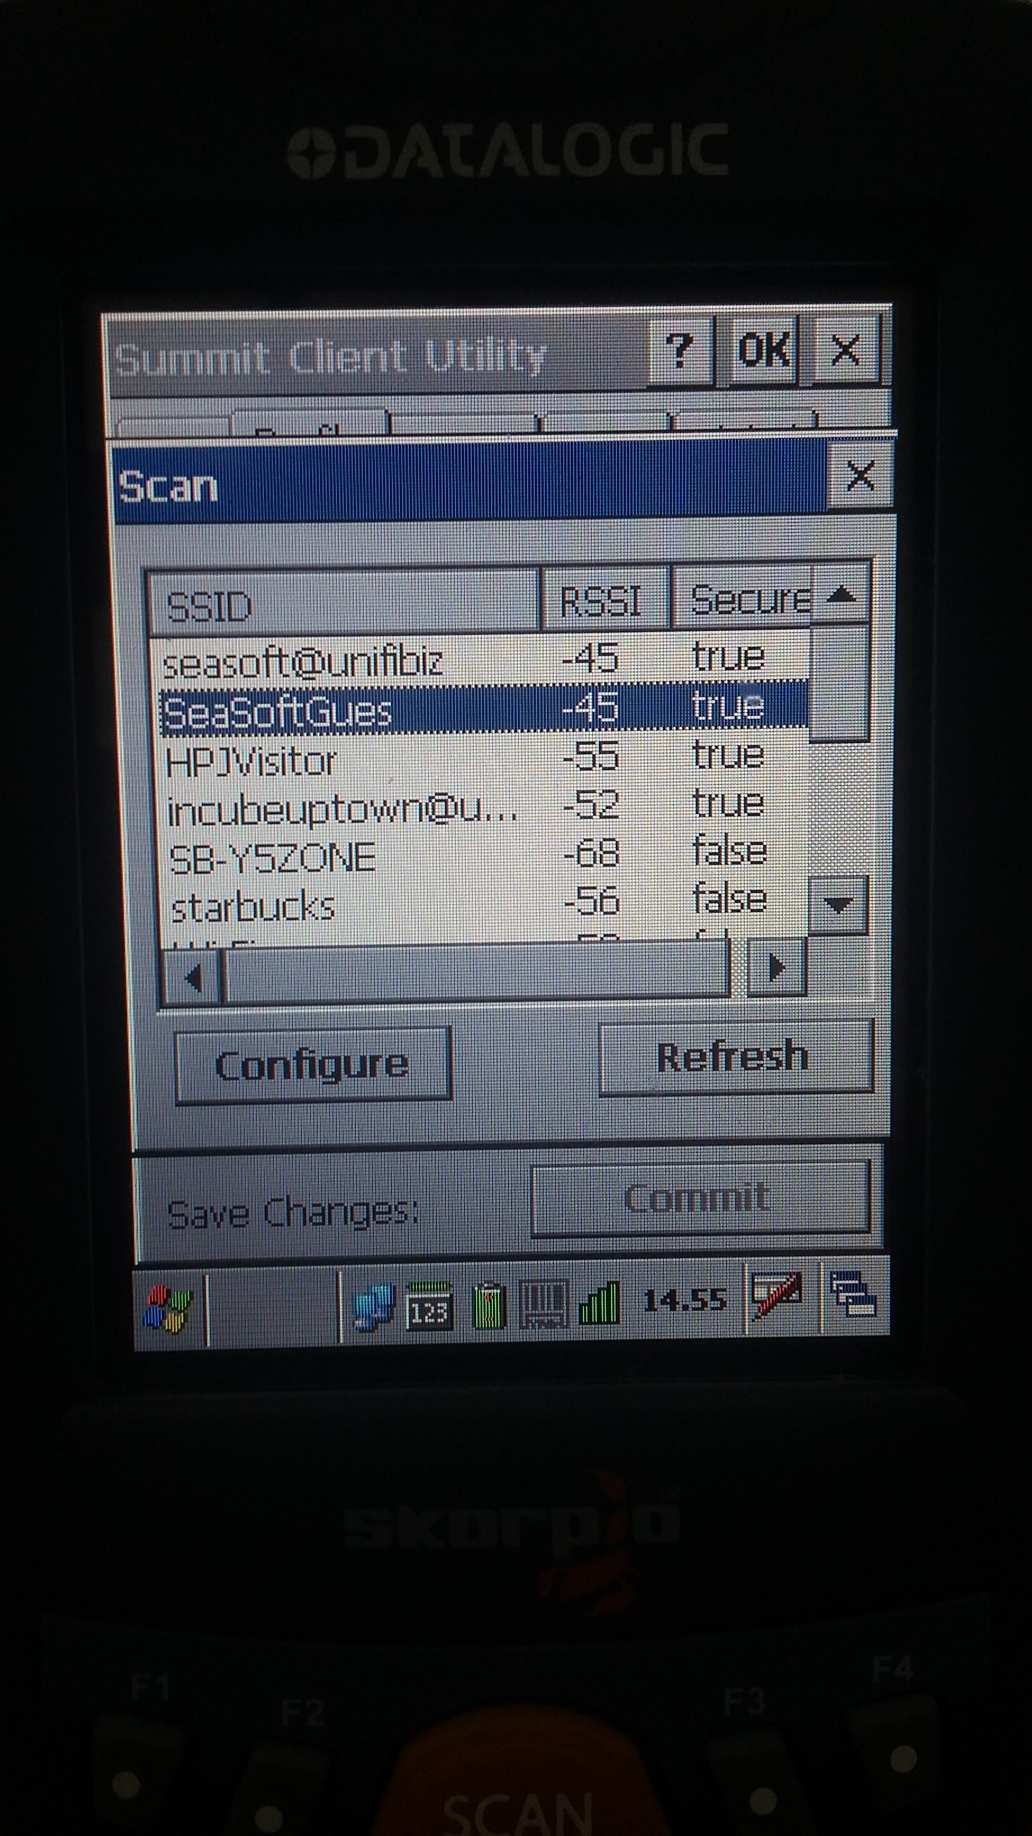Select the incubeuptown@u... network row

[x=486, y=807]
